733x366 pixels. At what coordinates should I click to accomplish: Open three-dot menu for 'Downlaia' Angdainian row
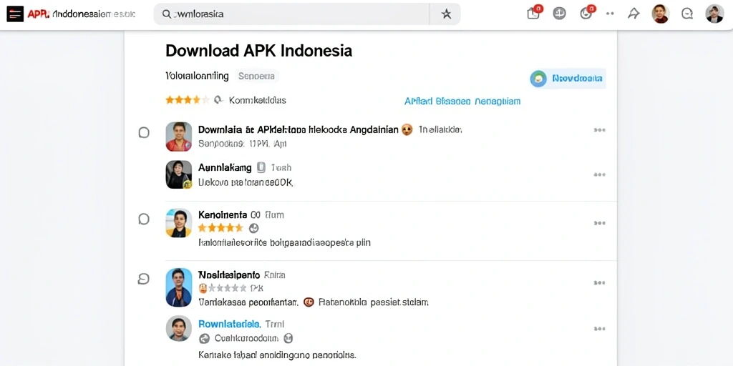coord(599,130)
